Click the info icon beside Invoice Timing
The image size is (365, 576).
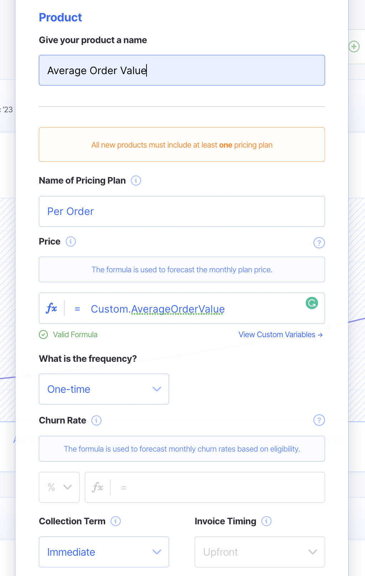click(x=266, y=521)
